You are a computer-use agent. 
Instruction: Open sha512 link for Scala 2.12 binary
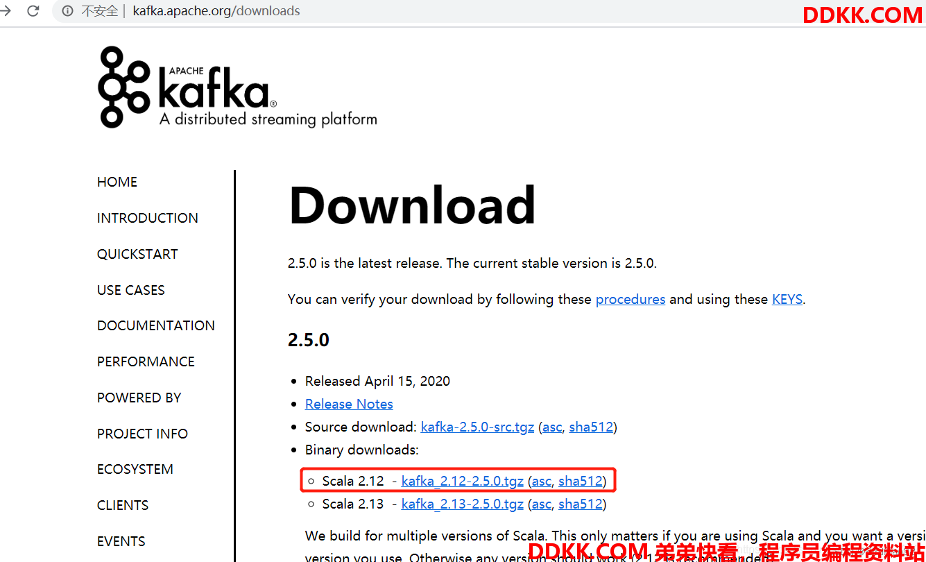pyautogui.click(x=581, y=481)
